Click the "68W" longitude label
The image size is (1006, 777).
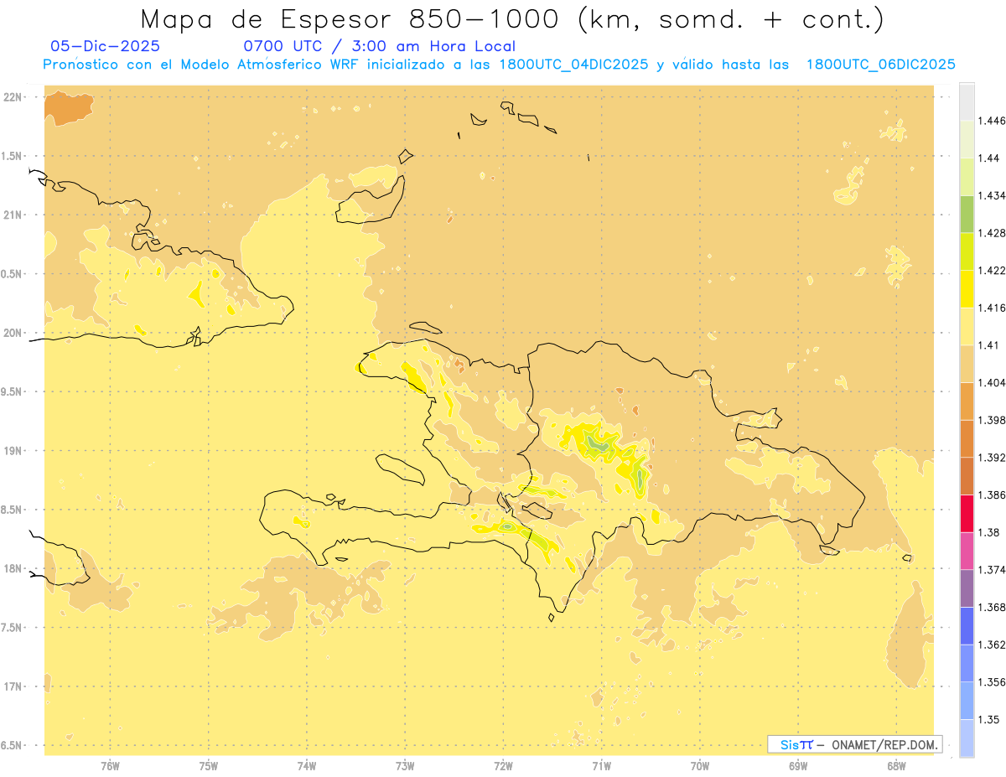coord(896,764)
